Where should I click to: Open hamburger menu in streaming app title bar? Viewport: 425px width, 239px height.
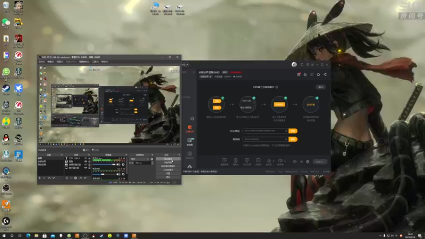pos(312,65)
